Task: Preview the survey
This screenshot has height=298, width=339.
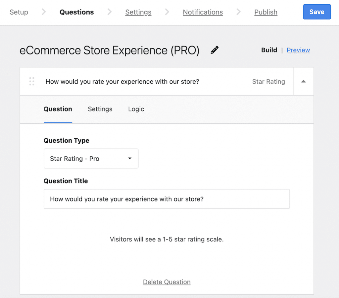Action: (298, 50)
